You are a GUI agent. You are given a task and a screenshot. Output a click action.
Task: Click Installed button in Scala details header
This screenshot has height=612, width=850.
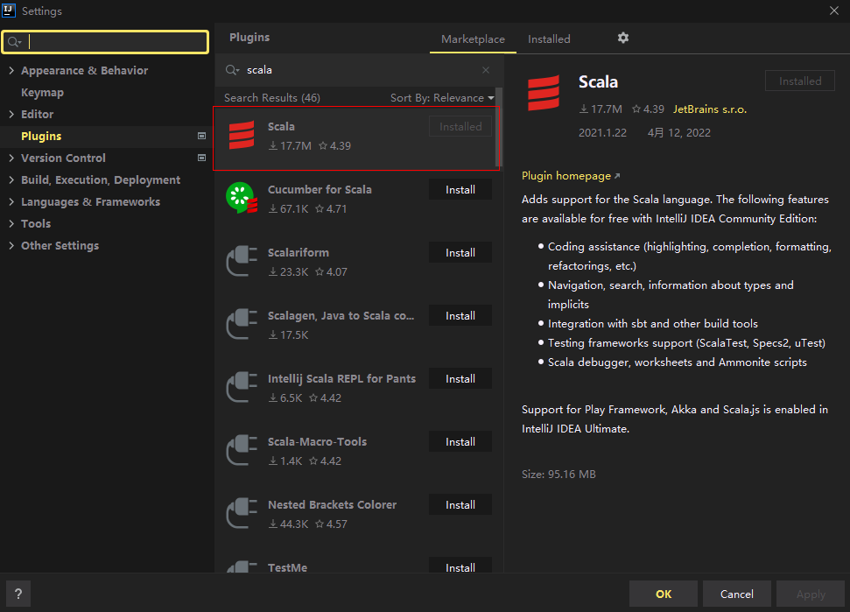coord(799,81)
